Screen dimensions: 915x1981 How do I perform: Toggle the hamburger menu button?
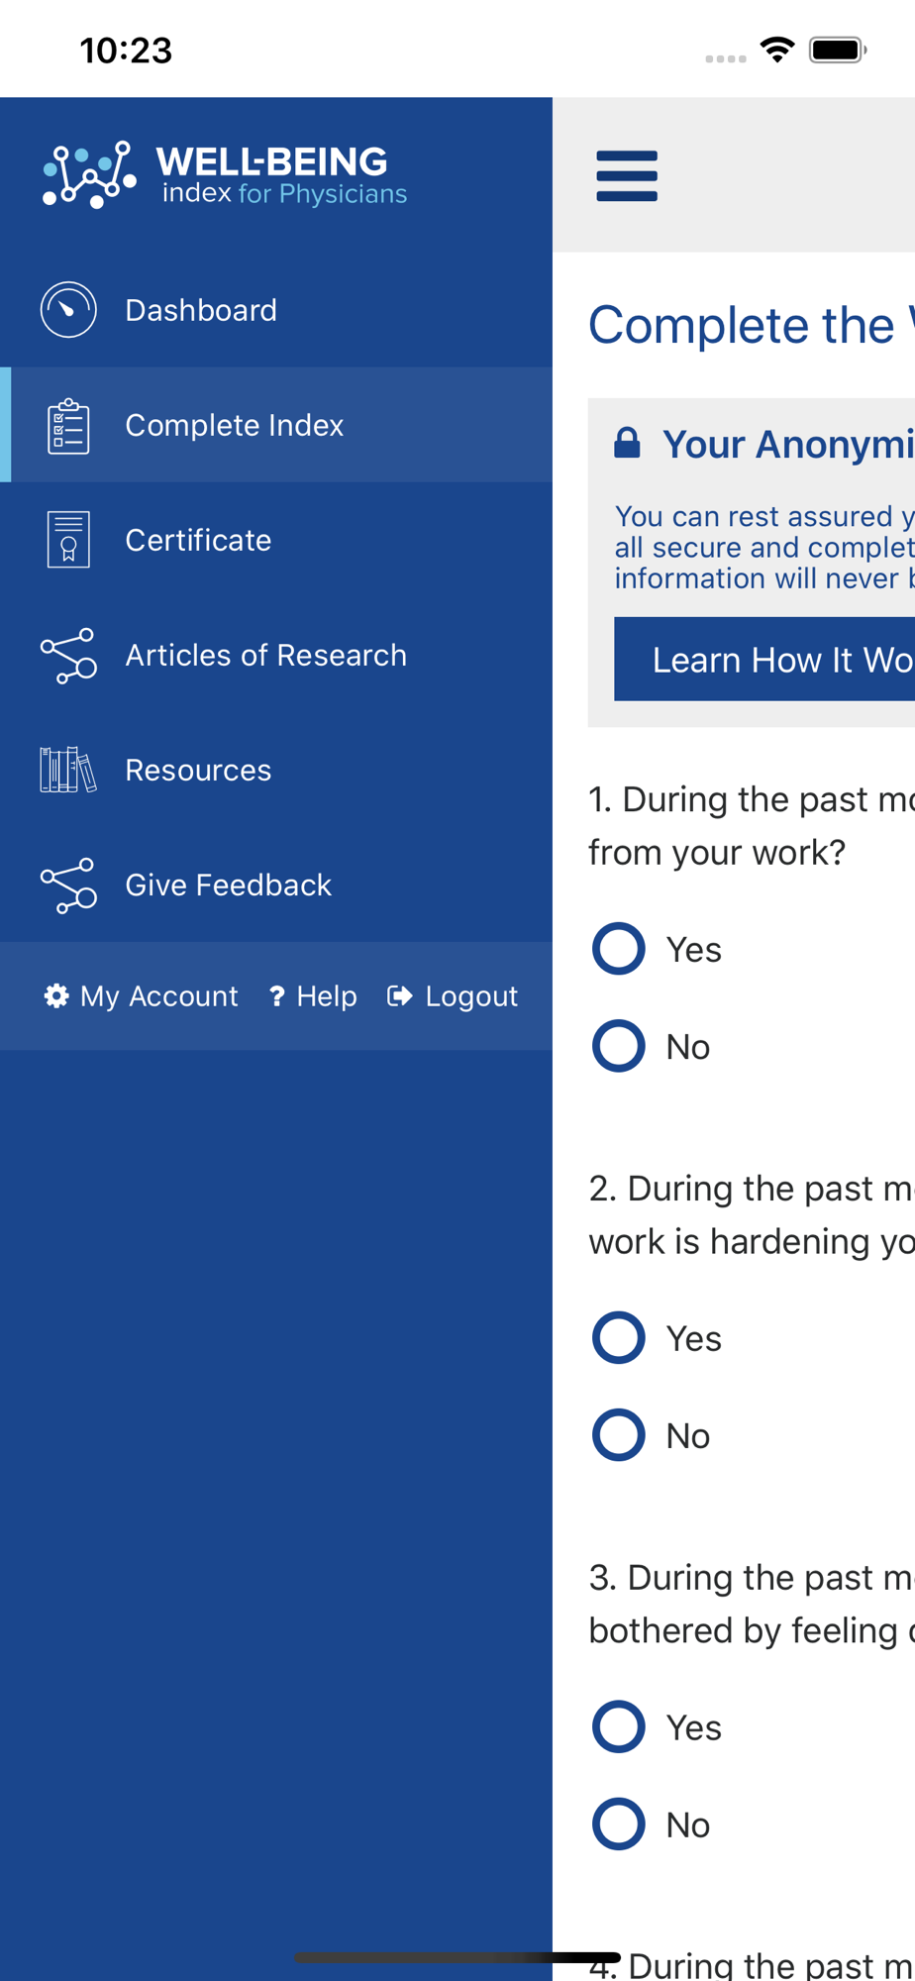coord(627,176)
